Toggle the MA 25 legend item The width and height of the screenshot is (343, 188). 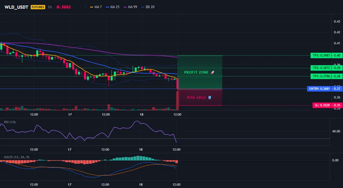tap(113, 7)
